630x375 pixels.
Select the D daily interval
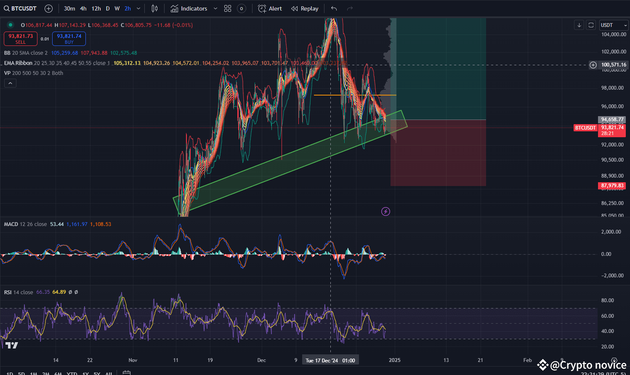click(x=108, y=8)
